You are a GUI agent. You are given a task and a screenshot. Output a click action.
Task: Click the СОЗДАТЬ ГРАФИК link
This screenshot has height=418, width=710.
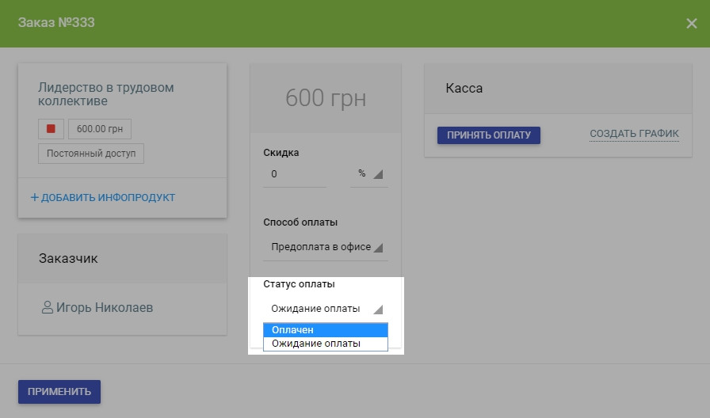[x=634, y=135]
